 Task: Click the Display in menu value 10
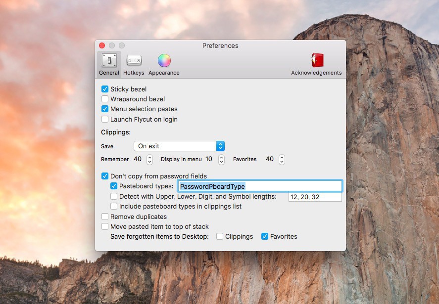209,159
